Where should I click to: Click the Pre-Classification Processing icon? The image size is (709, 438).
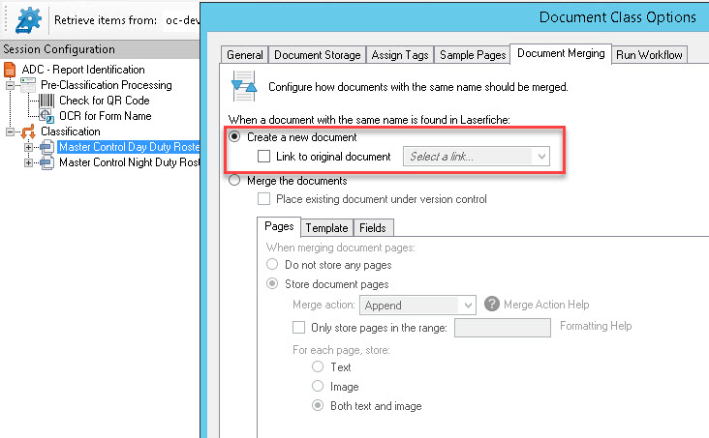click(28, 85)
